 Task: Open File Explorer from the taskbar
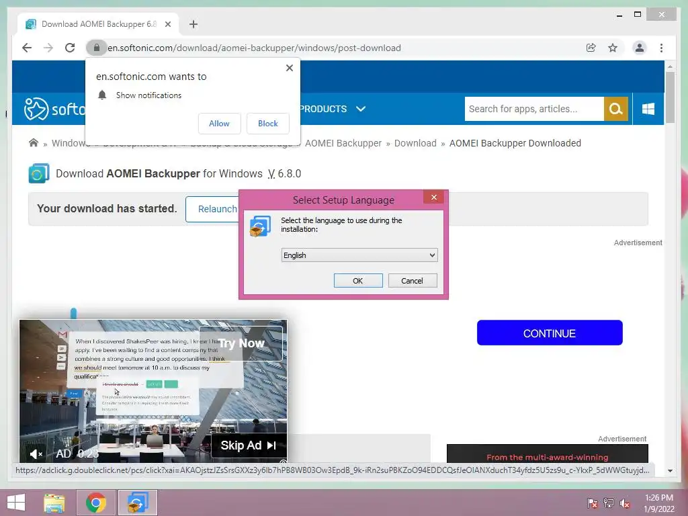pos(54,503)
